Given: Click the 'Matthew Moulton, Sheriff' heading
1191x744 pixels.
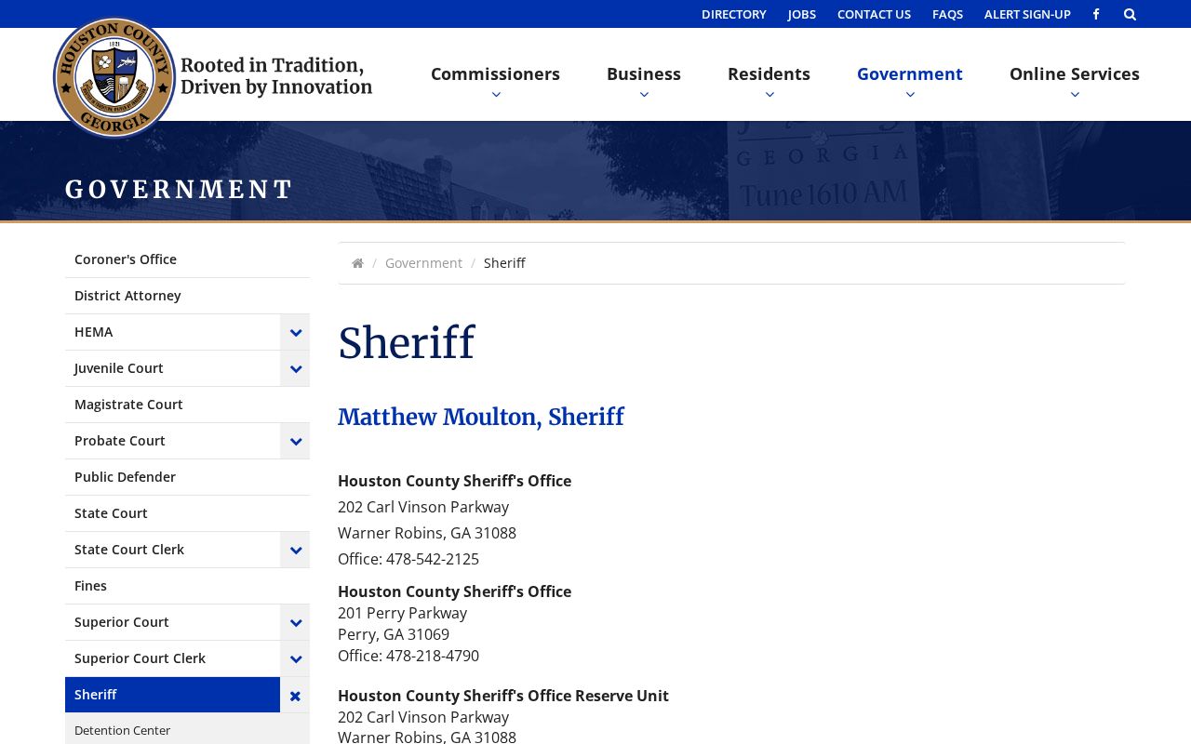Looking at the screenshot, I should (481, 418).
